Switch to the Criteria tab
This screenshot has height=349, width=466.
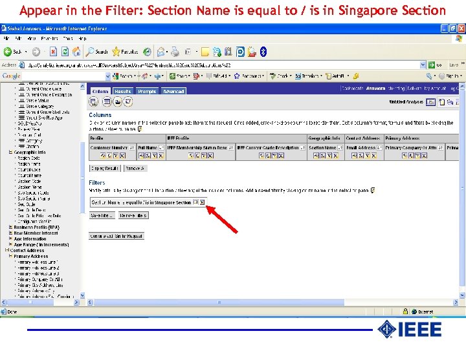coord(100,91)
